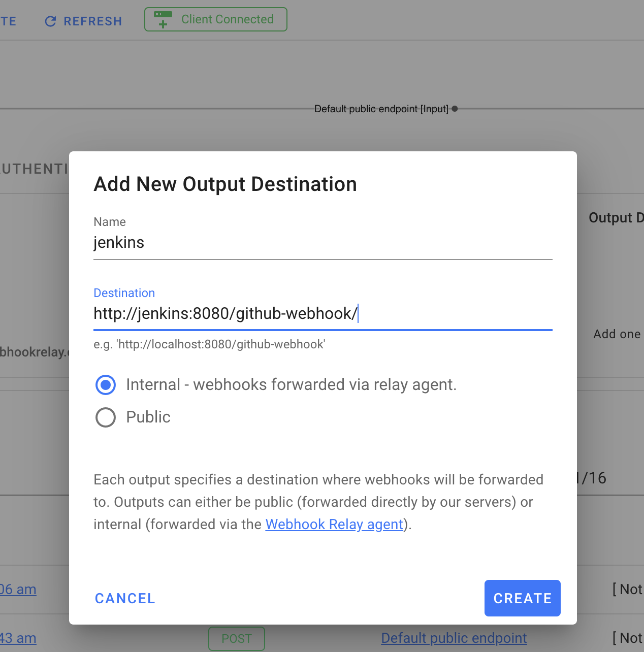
Task: Click the Public option text label
Action: point(148,417)
